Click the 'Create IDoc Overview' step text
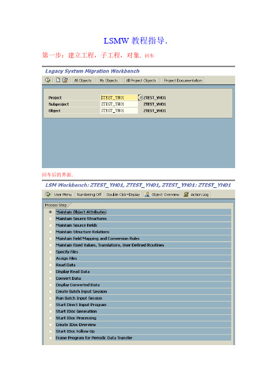The width and height of the screenshot is (277, 392). pos(76,324)
